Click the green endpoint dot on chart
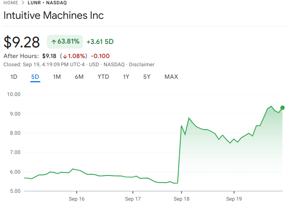This screenshot has width=289, height=203. point(282,108)
